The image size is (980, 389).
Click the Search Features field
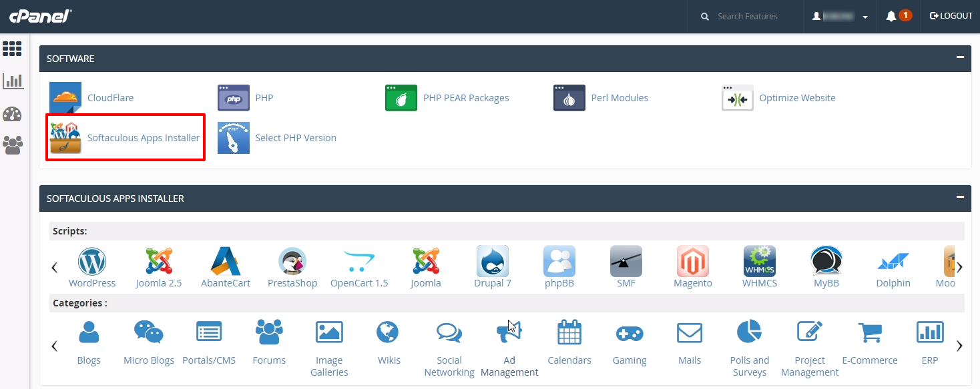pos(748,16)
